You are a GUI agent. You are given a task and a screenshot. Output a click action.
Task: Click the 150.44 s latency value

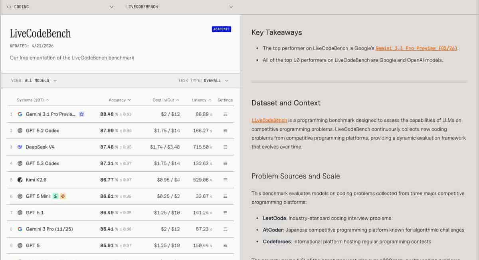point(202,245)
